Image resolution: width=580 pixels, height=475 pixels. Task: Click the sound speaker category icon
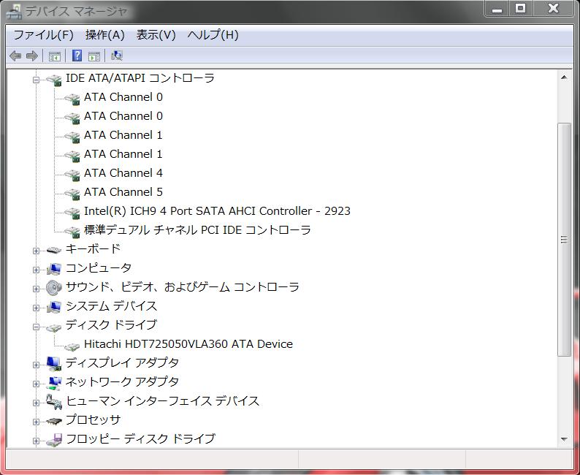click(54, 288)
